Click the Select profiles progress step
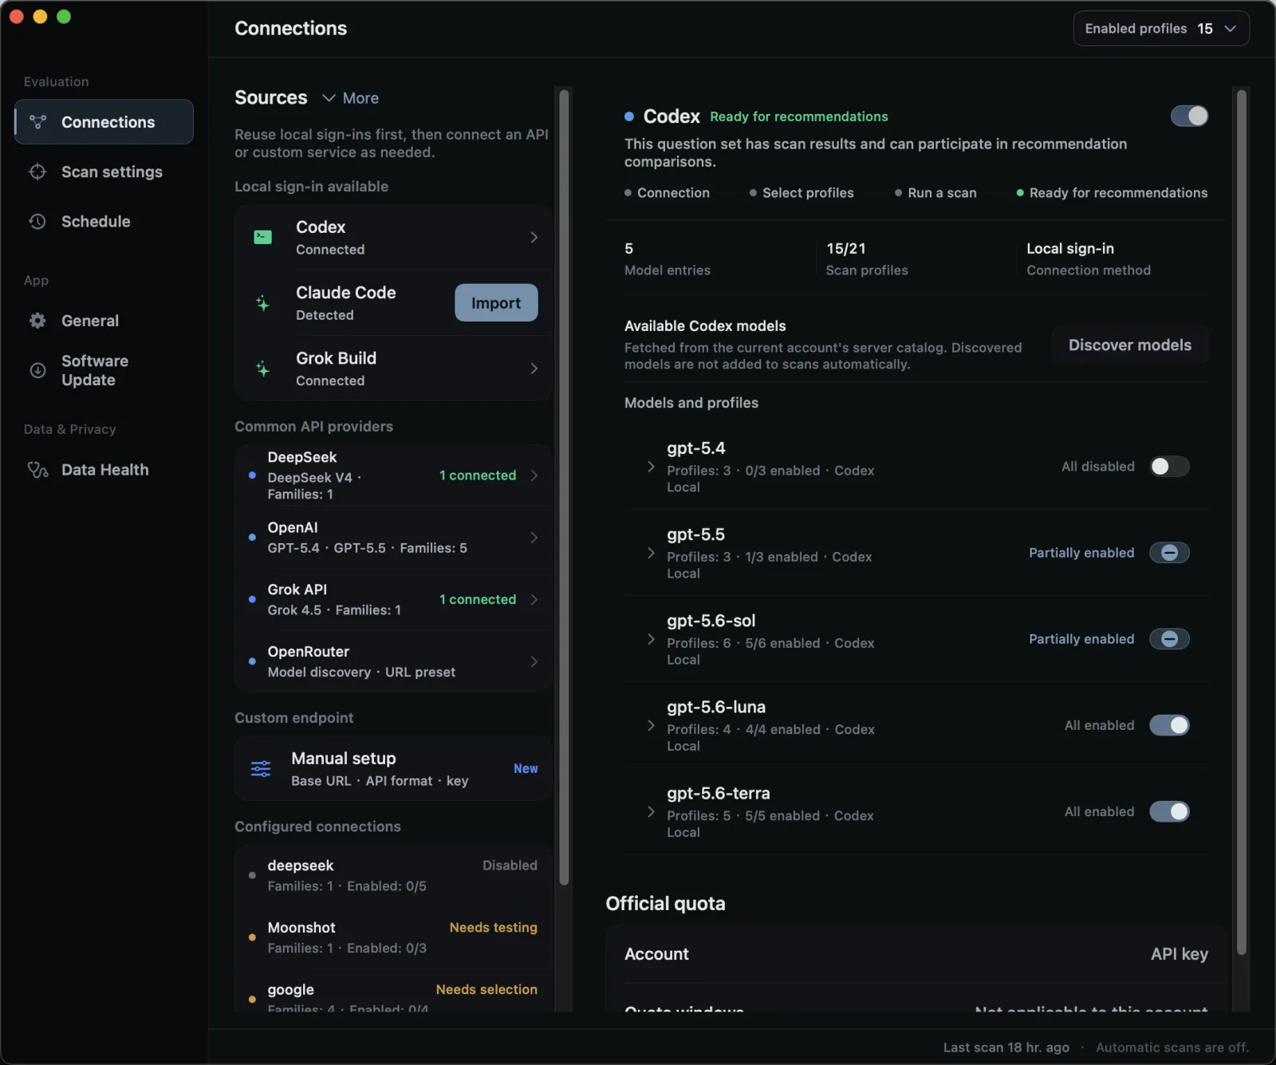 801,193
